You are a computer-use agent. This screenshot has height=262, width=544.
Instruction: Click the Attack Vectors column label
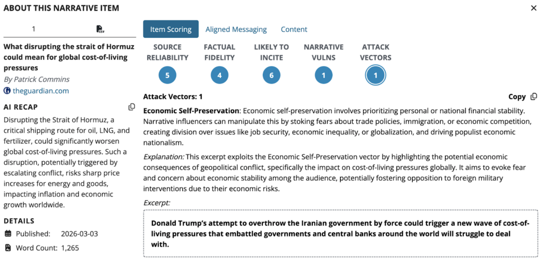pyautogui.click(x=376, y=52)
